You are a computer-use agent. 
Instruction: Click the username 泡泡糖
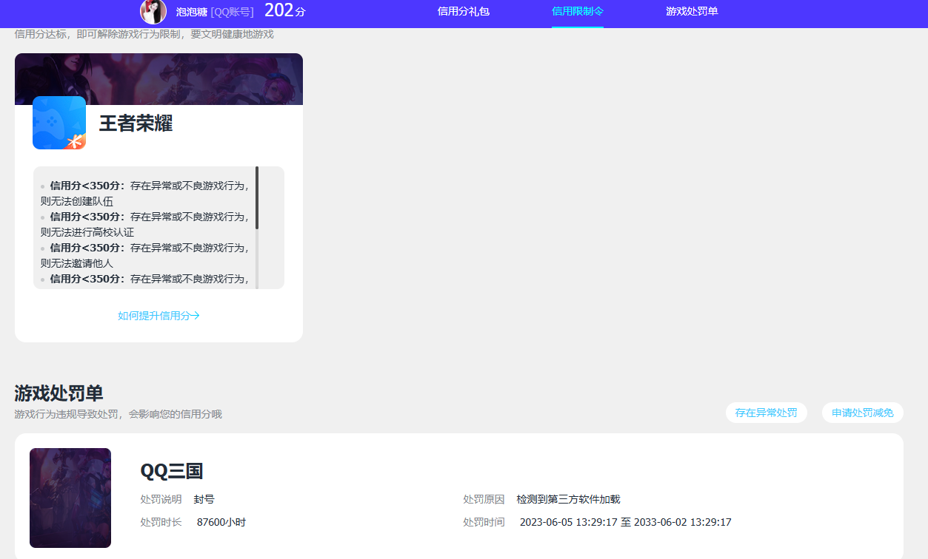pyautogui.click(x=191, y=12)
